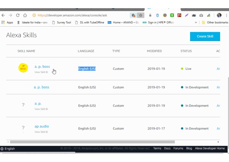229x162 pixels.
Task: Click the orange round extension icon
Action: pyautogui.click(x=165, y=15)
